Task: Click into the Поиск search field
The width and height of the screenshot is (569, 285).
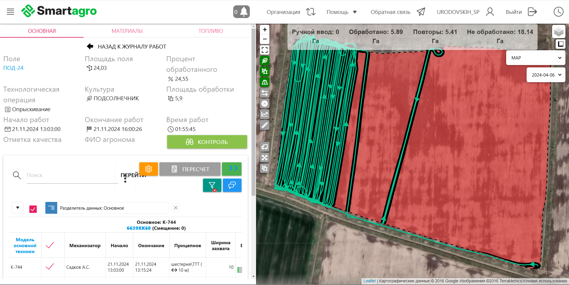Action: coord(71,175)
